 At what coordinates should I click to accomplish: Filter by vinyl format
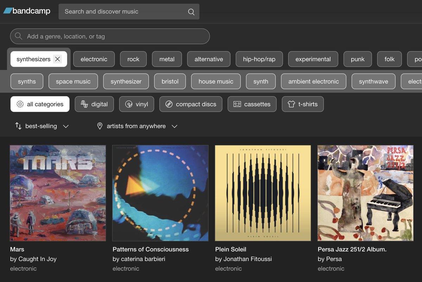click(136, 104)
